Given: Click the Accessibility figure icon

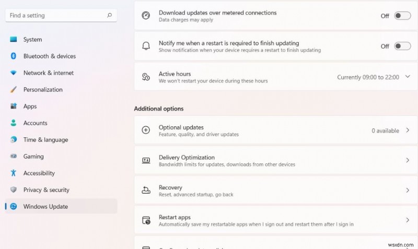Looking at the screenshot, I should 14,173.
